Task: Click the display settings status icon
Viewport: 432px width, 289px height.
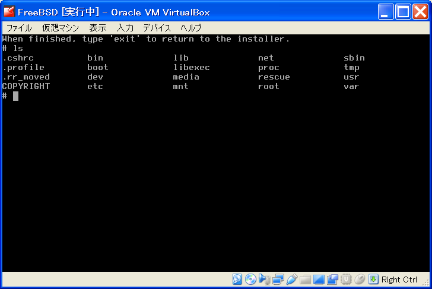Action: [319, 280]
